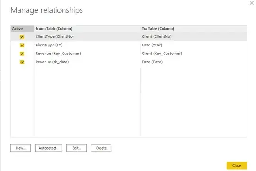Click the Client (ClientNo) target cell
This screenshot has width=256, height=171.
(x=156, y=36)
